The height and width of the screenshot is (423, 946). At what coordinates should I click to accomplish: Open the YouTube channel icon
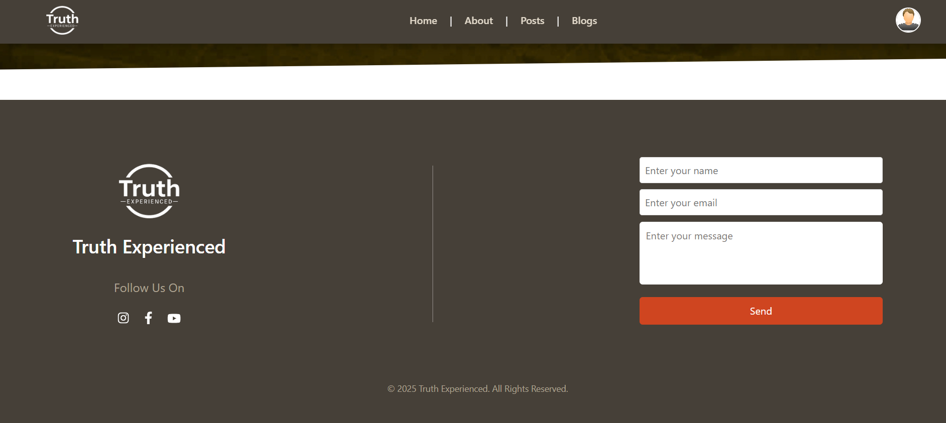coord(174,318)
